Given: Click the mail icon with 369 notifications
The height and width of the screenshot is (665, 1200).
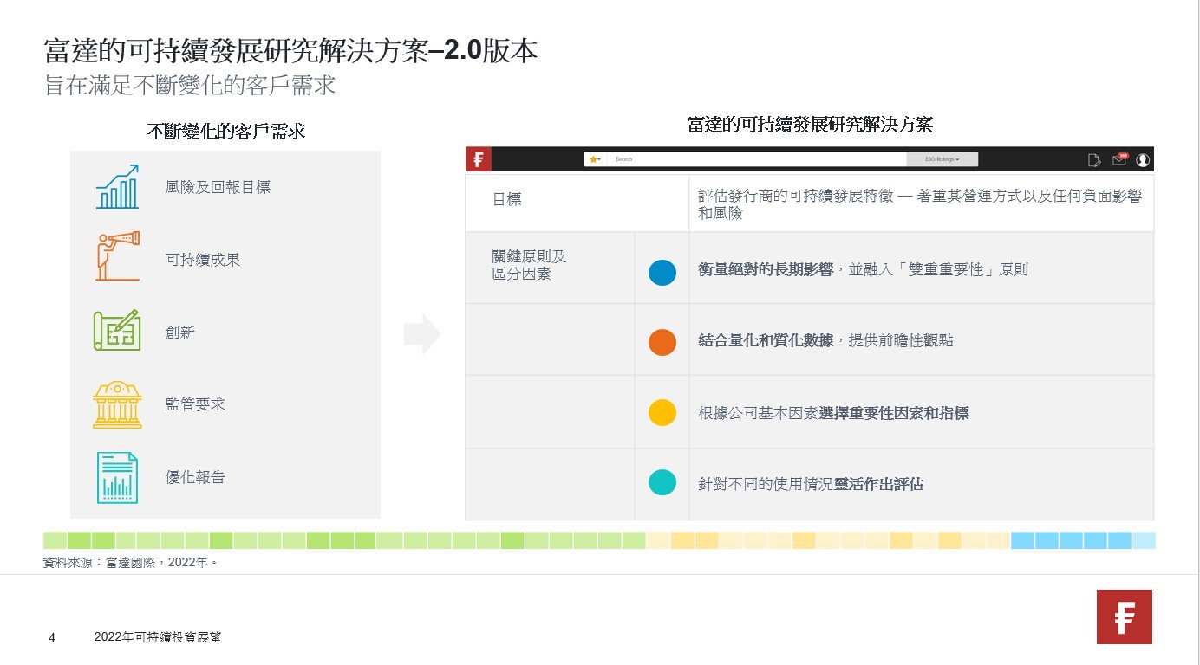Looking at the screenshot, I should [x=1119, y=159].
